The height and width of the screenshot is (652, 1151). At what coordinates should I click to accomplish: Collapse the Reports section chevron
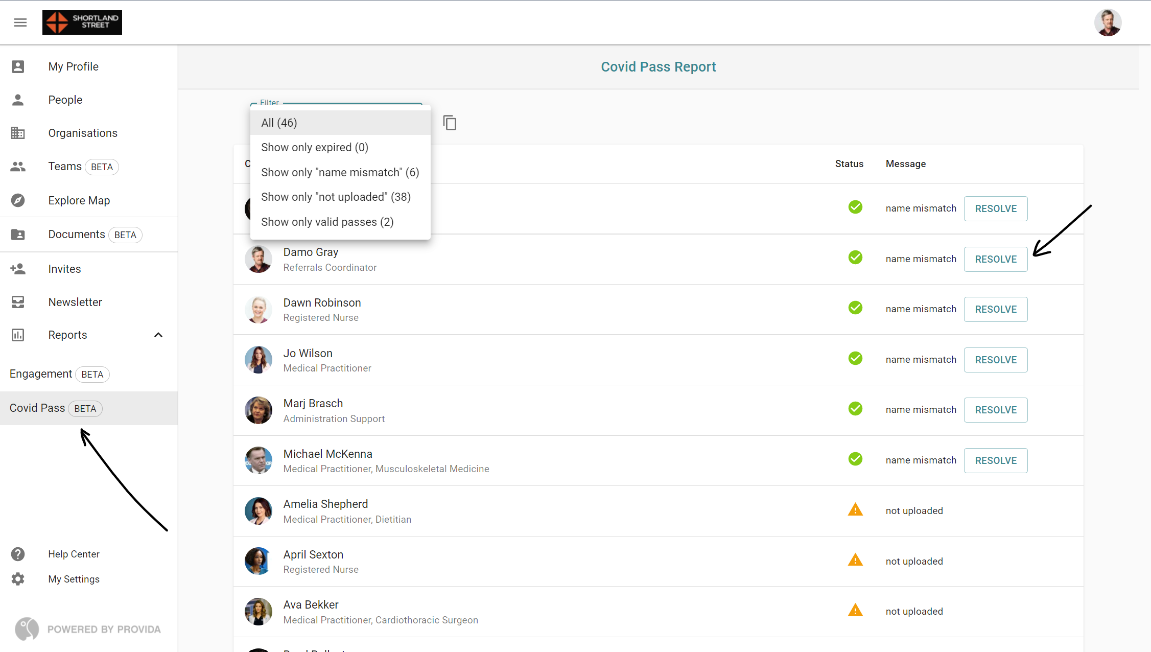(158, 335)
